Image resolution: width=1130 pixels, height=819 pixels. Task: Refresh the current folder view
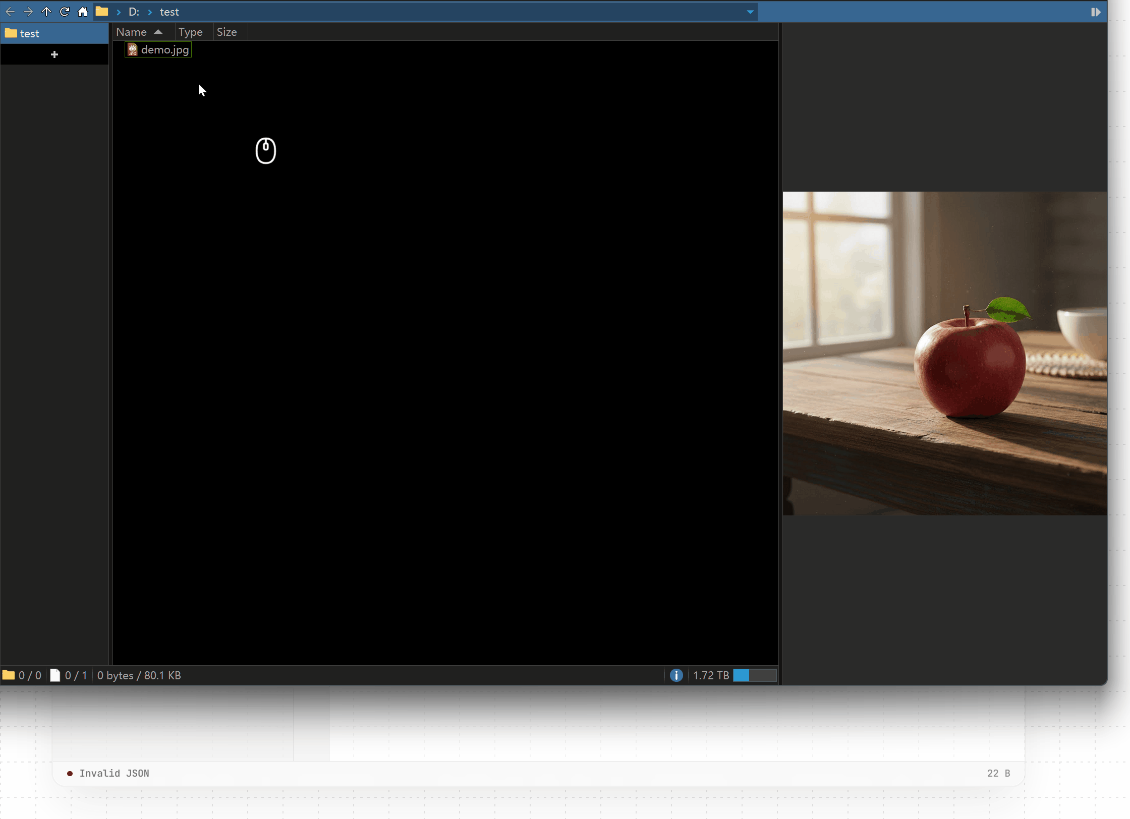tap(65, 12)
